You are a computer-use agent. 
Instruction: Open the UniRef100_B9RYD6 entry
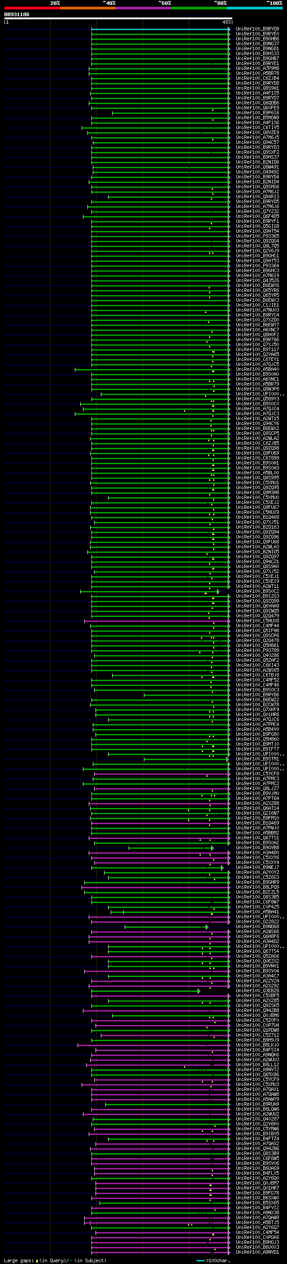click(x=257, y=695)
